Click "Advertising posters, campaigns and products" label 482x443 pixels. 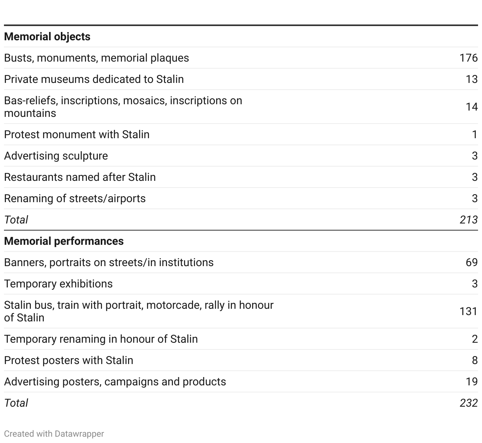[x=115, y=382]
